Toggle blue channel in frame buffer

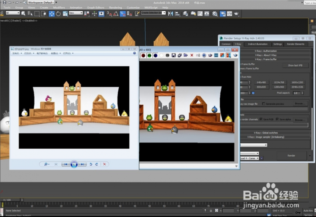click(x=155, y=55)
